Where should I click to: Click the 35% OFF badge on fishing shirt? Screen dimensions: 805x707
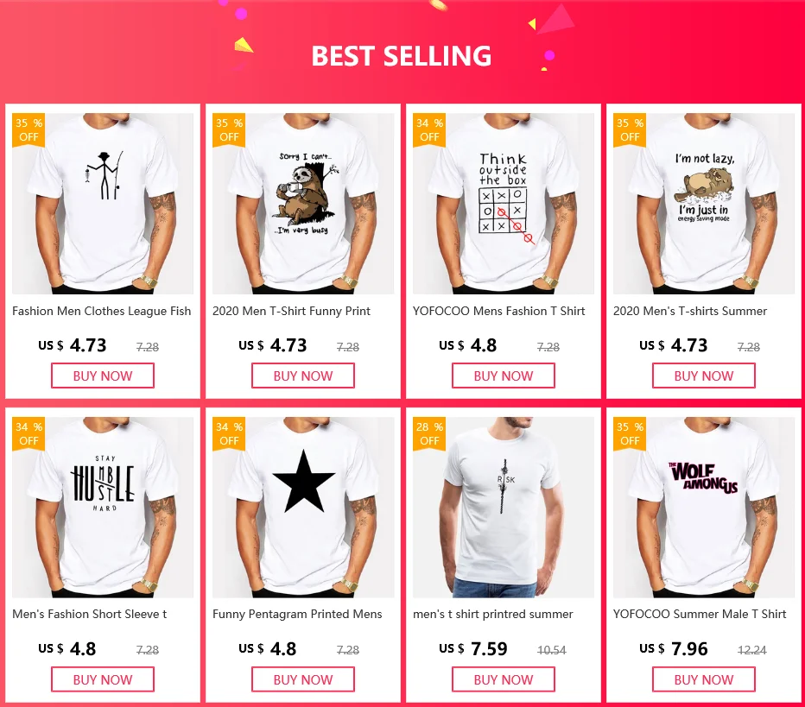(29, 129)
